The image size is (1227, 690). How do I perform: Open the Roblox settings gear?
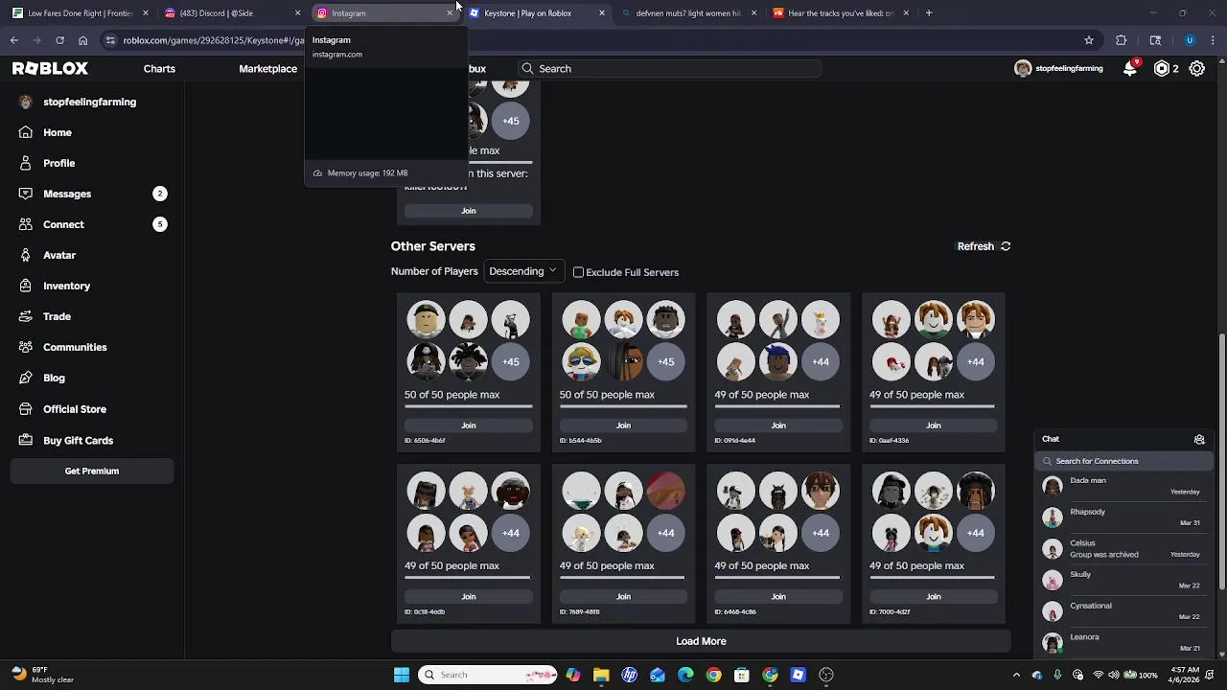tap(1197, 68)
